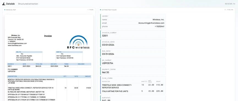Click the vendor phone +1 9252441 value
238x101 pixels.
point(160,26)
